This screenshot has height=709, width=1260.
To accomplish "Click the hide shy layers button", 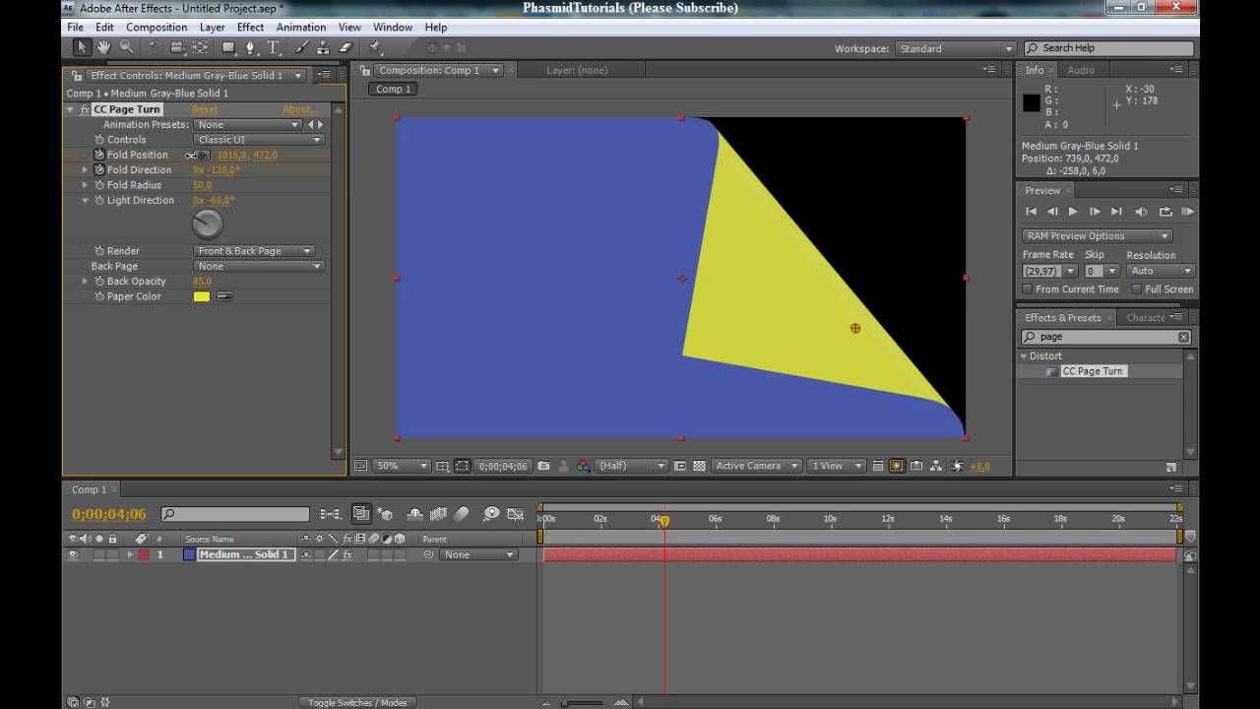I will [414, 514].
